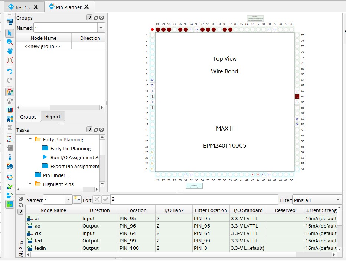The height and width of the screenshot is (261, 346).
Task: Click the colored package view icon
Action: pyautogui.click(x=10, y=91)
